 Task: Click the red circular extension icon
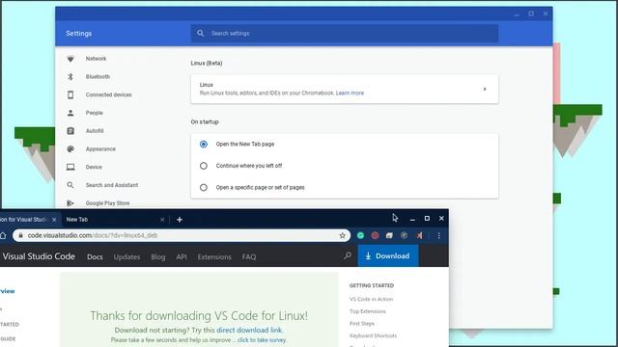pos(375,235)
